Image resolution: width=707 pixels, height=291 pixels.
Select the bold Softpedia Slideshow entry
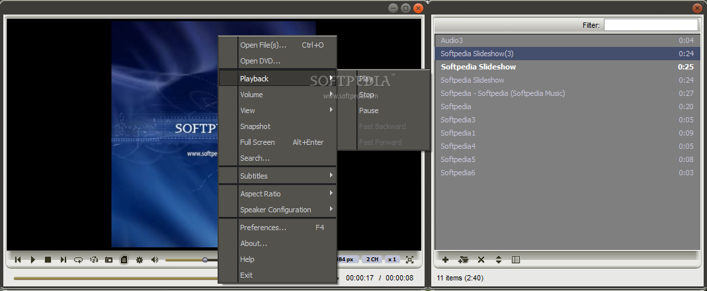pos(567,67)
